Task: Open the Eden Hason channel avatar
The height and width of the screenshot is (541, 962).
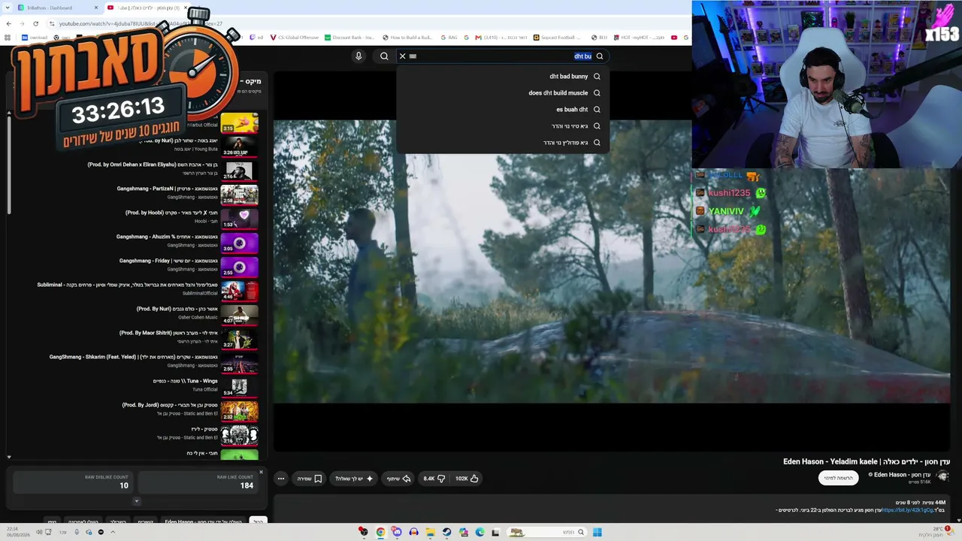Action: click(943, 476)
